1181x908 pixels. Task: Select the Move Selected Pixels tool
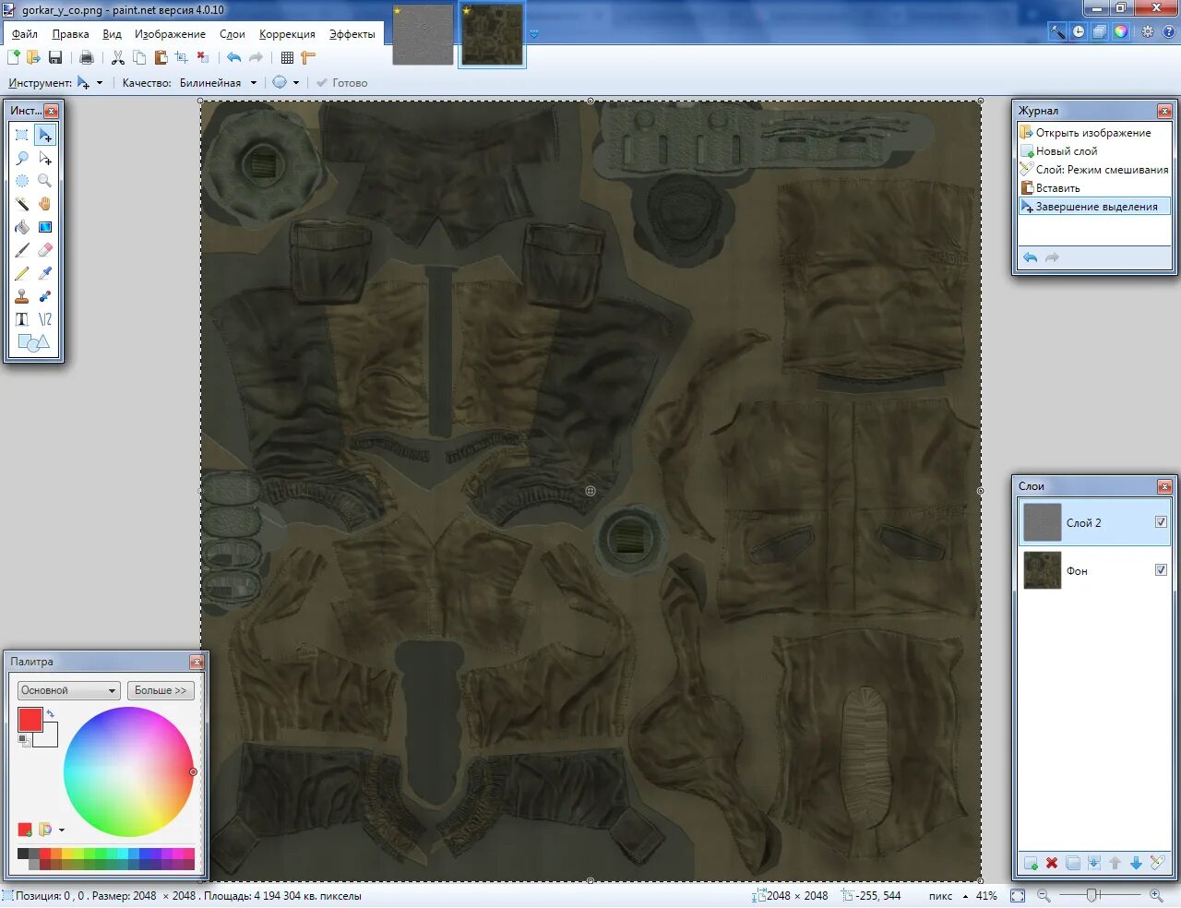pos(45,135)
